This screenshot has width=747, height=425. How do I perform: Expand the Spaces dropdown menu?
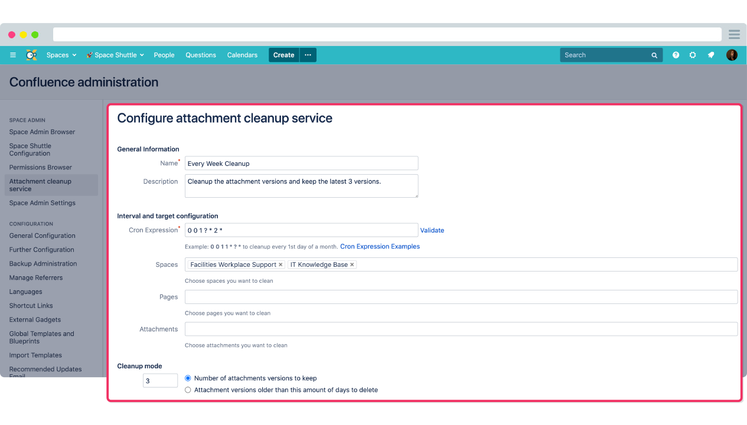[x=61, y=55]
